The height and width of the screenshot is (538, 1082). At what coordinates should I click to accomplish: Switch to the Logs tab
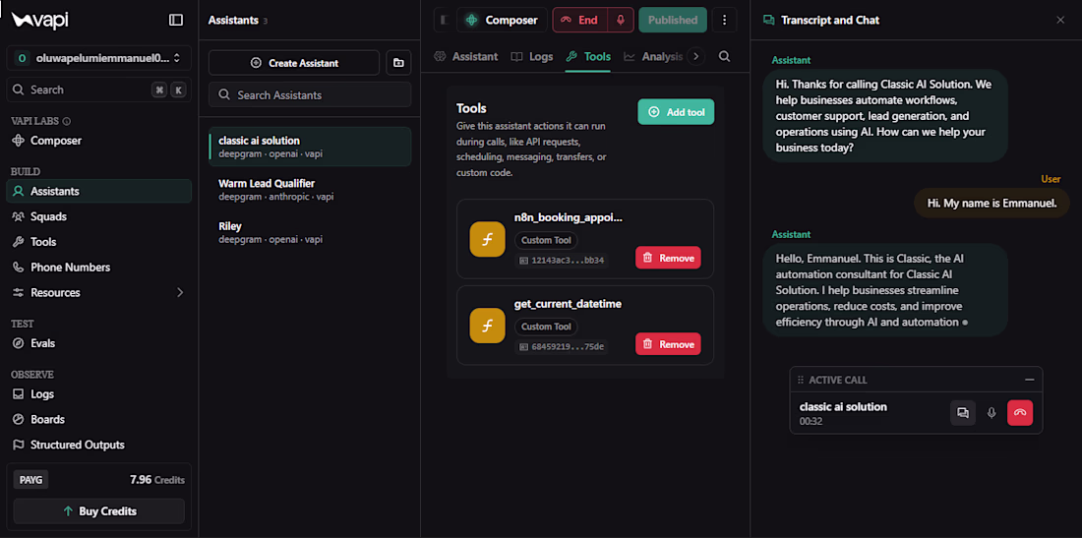[x=532, y=57]
